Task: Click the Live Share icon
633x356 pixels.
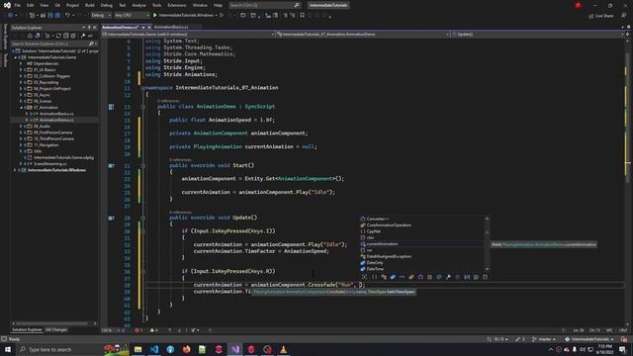Action: coord(591,16)
